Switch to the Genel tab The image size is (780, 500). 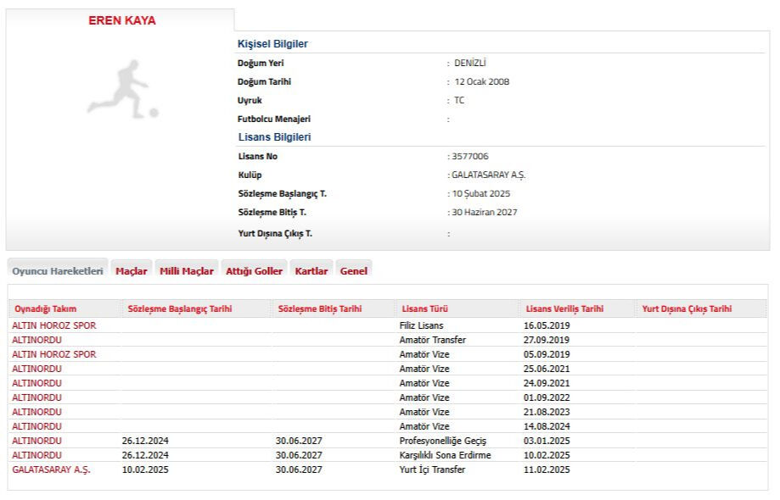click(354, 271)
